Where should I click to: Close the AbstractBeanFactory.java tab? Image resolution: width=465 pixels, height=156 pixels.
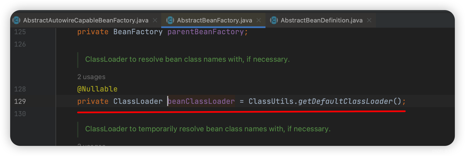(x=259, y=20)
